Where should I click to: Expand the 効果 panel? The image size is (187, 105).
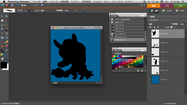(149, 17)
